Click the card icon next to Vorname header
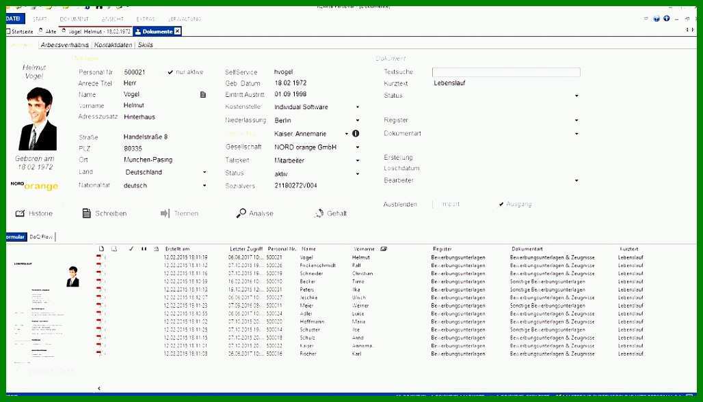 [x=384, y=249]
